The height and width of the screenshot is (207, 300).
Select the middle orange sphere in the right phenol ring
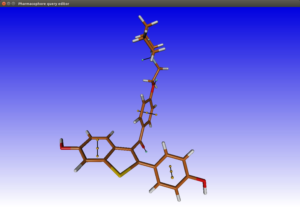click(171, 171)
